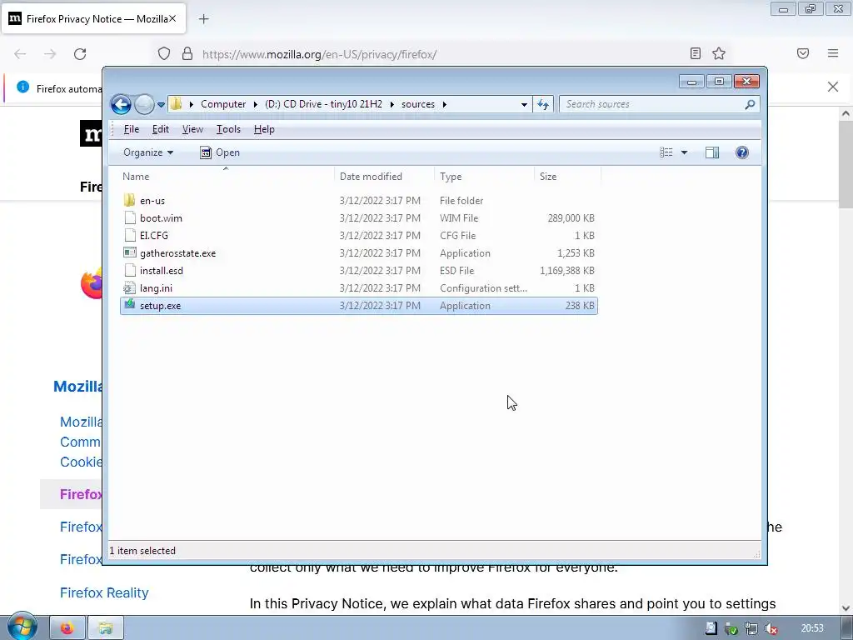Select the gatherosstate.exe application icon
This screenshot has width=853, height=640.
coord(129,252)
